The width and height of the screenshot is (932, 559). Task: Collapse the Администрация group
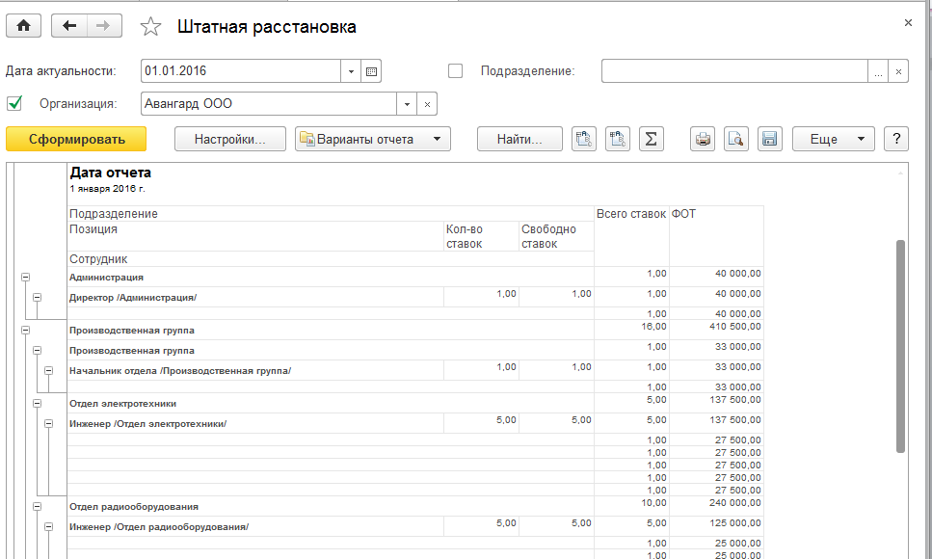pyautogui.click(x=26, y=278)
